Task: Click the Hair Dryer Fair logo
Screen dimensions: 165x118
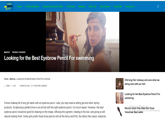Action: pos(9,6)
